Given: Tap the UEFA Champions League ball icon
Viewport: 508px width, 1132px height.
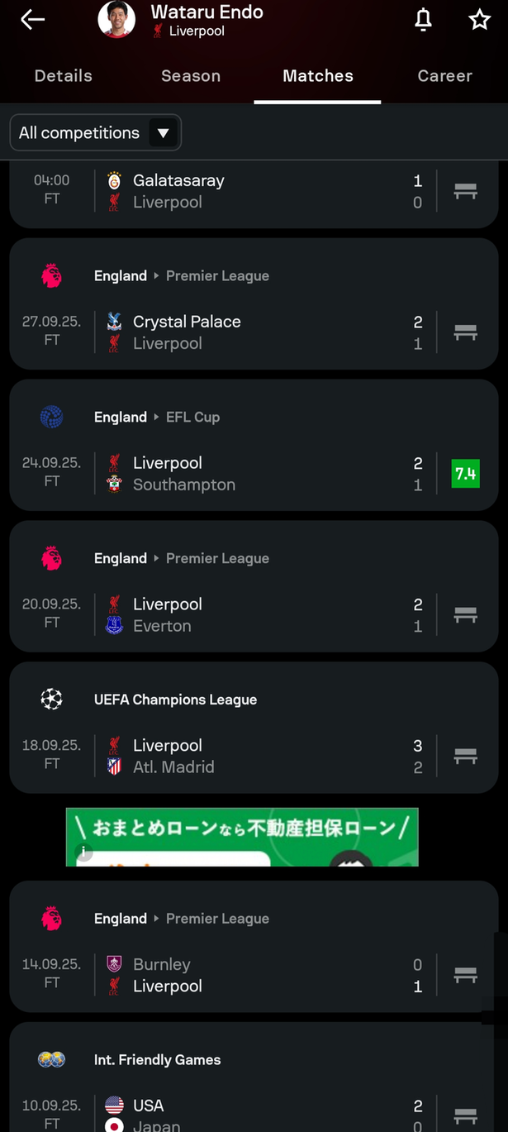Looking at the screenshot, I should pyautogui.click(x=51, y=700).
